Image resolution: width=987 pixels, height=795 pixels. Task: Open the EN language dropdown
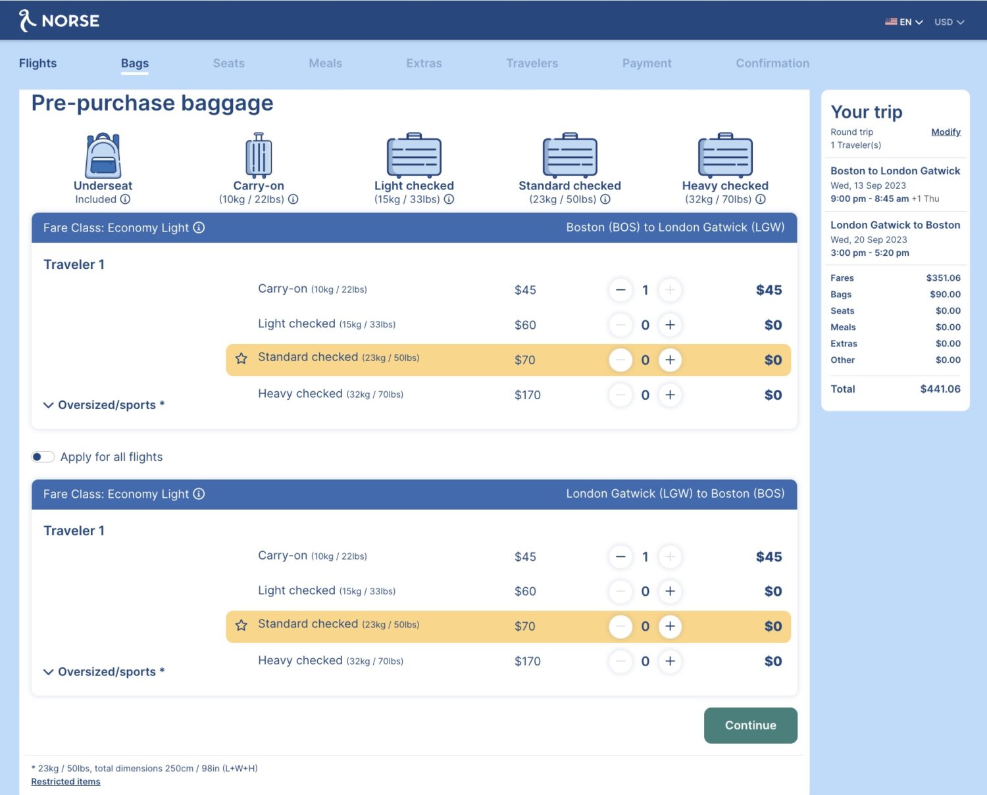(x=904, y=22)
